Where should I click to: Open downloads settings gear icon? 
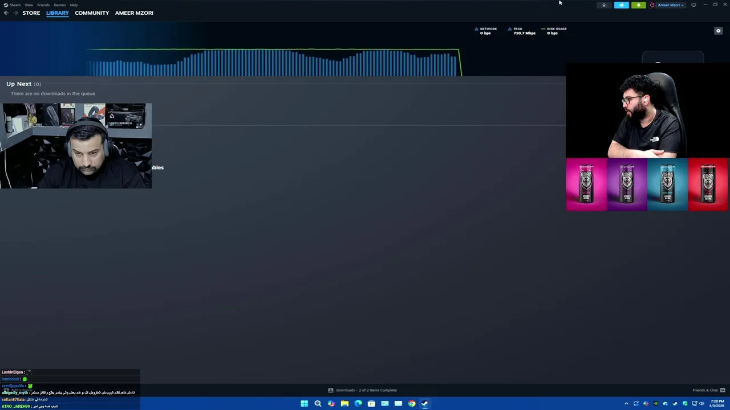(x=718, y=31)
